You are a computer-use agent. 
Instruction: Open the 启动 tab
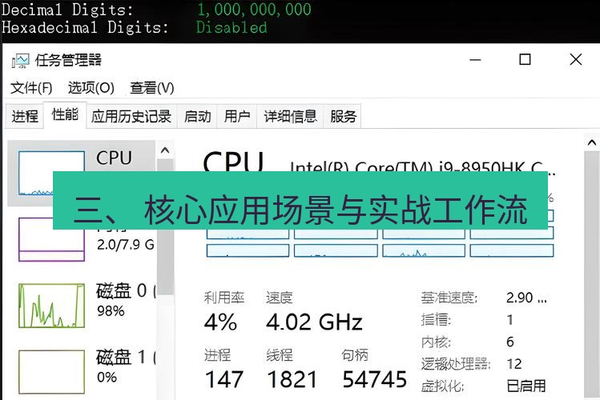(x=197, y=116)
